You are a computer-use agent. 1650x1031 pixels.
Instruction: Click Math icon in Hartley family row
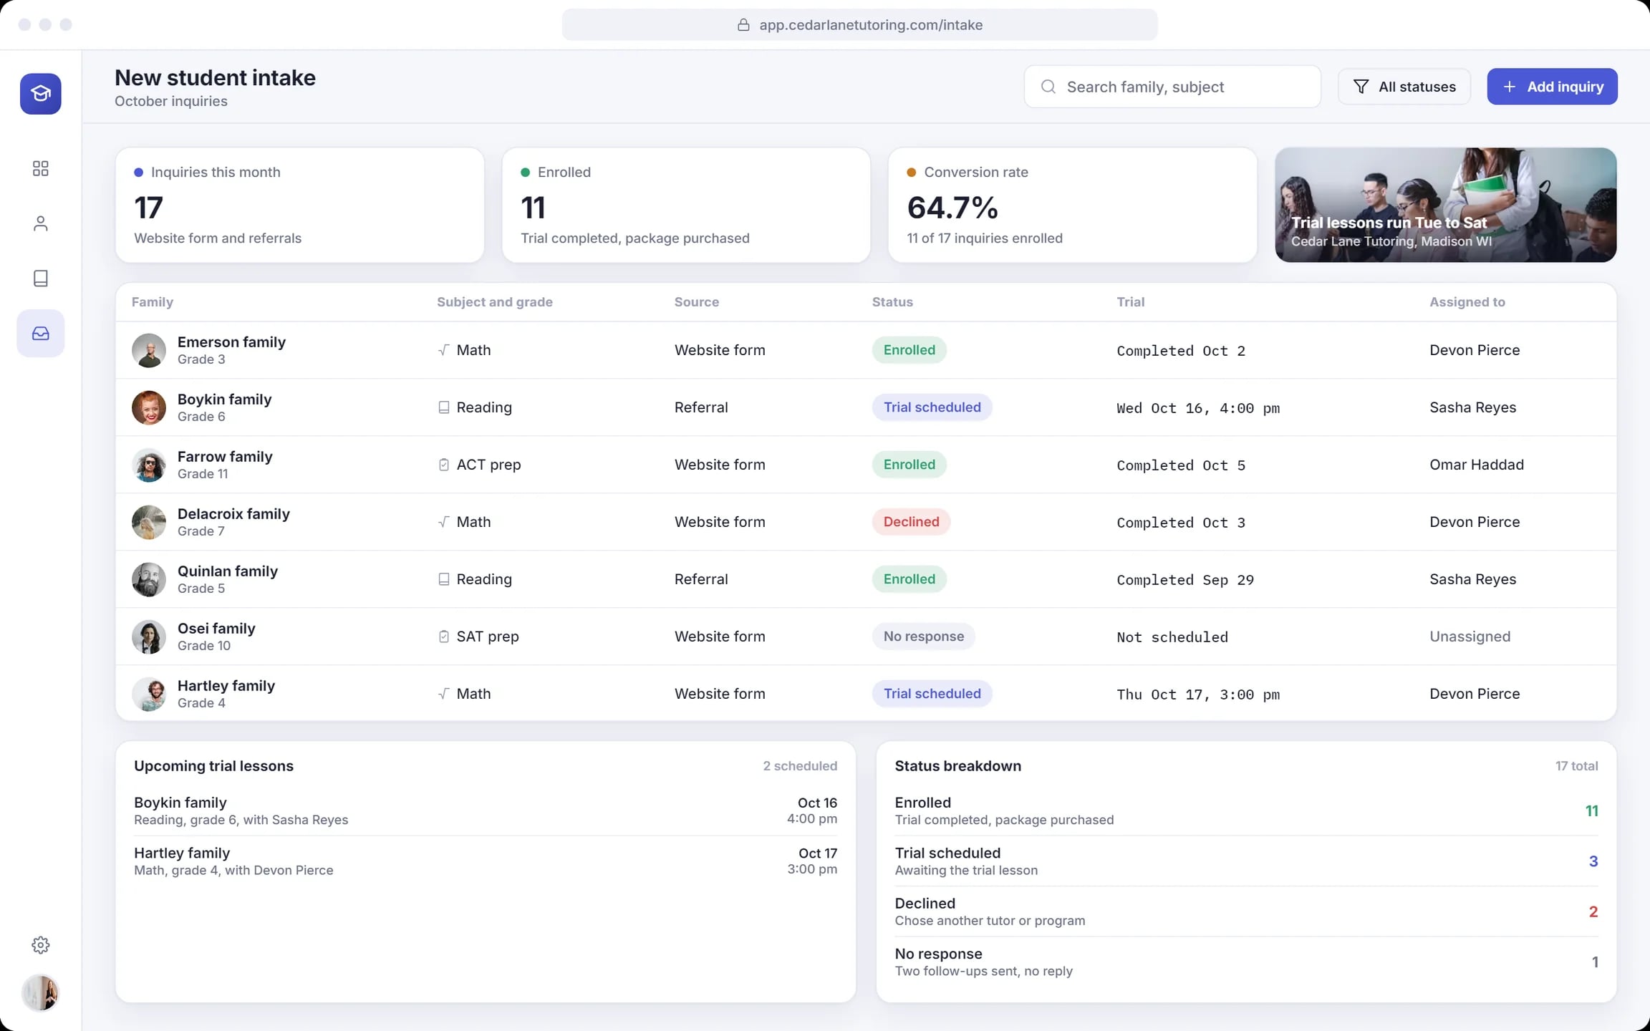[x=444, y=694]
